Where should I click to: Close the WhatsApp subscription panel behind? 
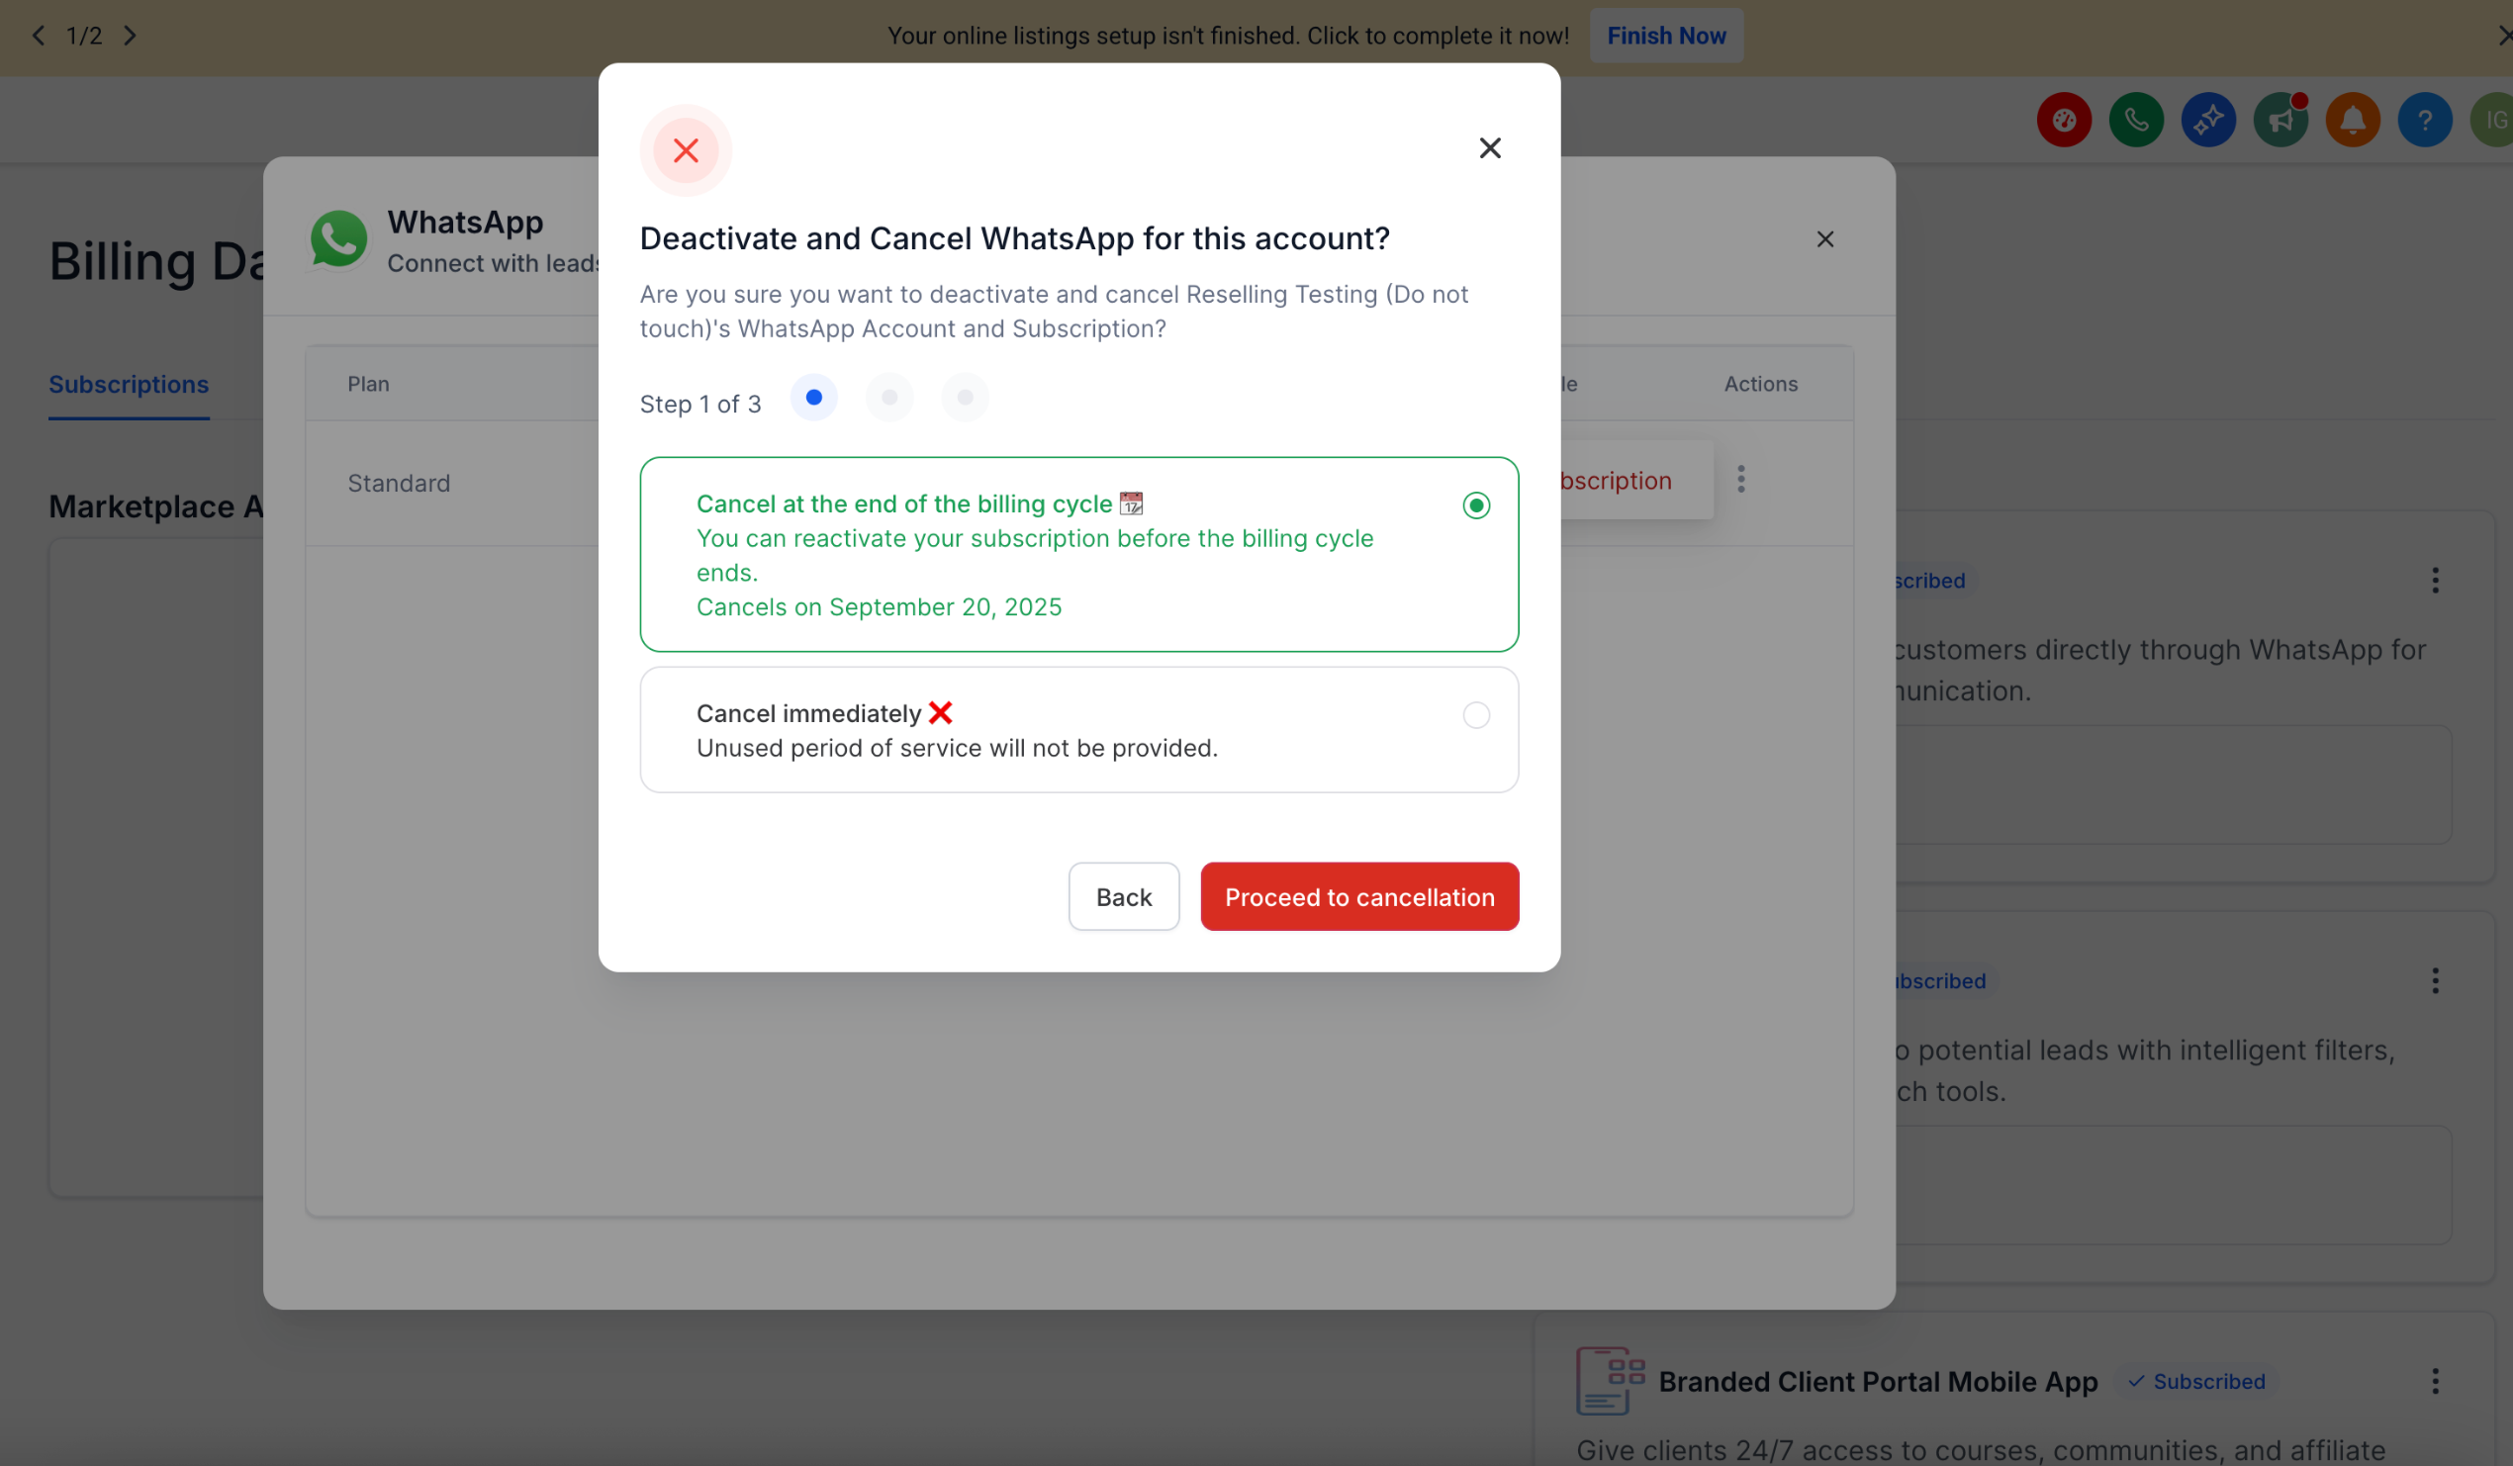point(1825,239)
